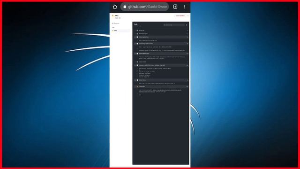Collapse the in-progress step with the orange status icon
300x169 pixels.
[161, 86]
